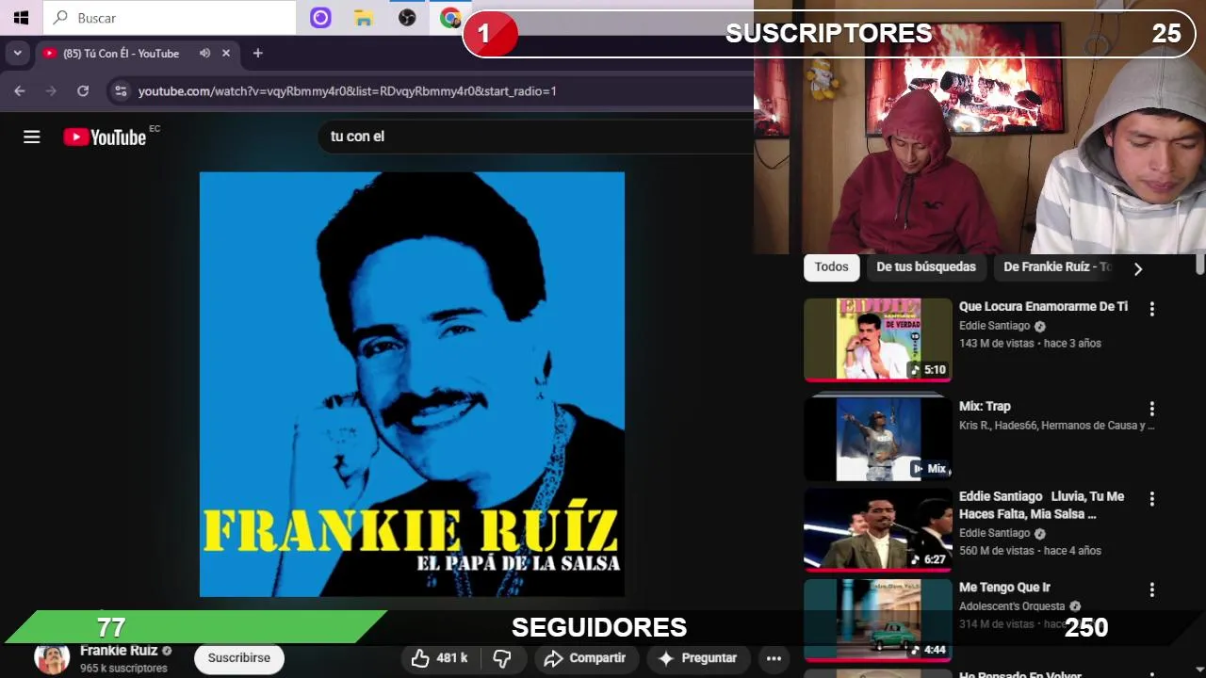Expand the tab search dropdown arrow
The height and width of the screenshot is (678, 1206).
click(x=17, y=54)
